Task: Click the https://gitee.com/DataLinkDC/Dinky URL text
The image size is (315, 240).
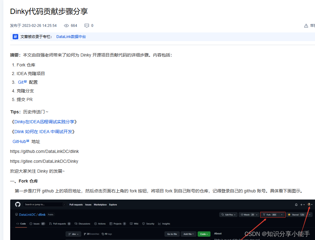Action: click(44, 161)
